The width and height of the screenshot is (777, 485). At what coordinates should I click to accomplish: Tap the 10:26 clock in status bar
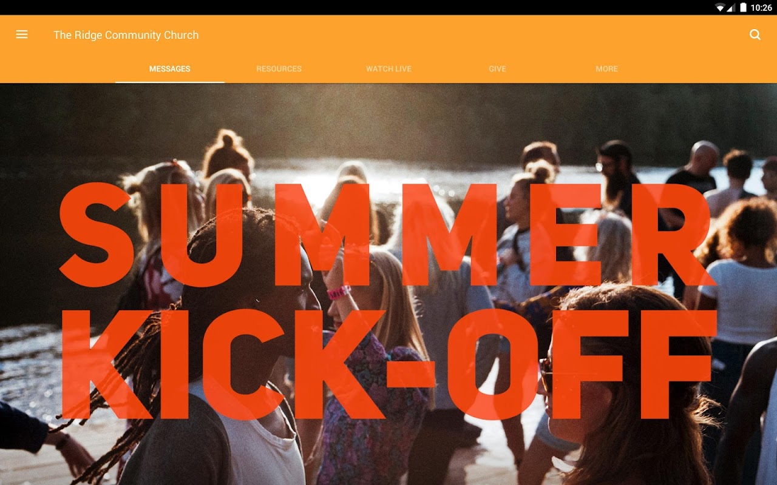pyautogui.click(x=761, y=8)
